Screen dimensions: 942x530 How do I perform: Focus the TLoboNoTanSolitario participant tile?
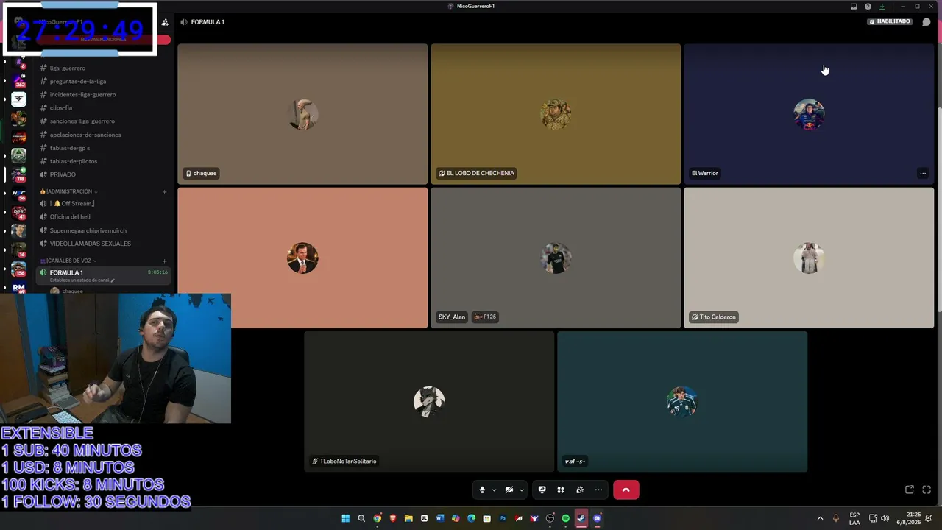(429, 401)
